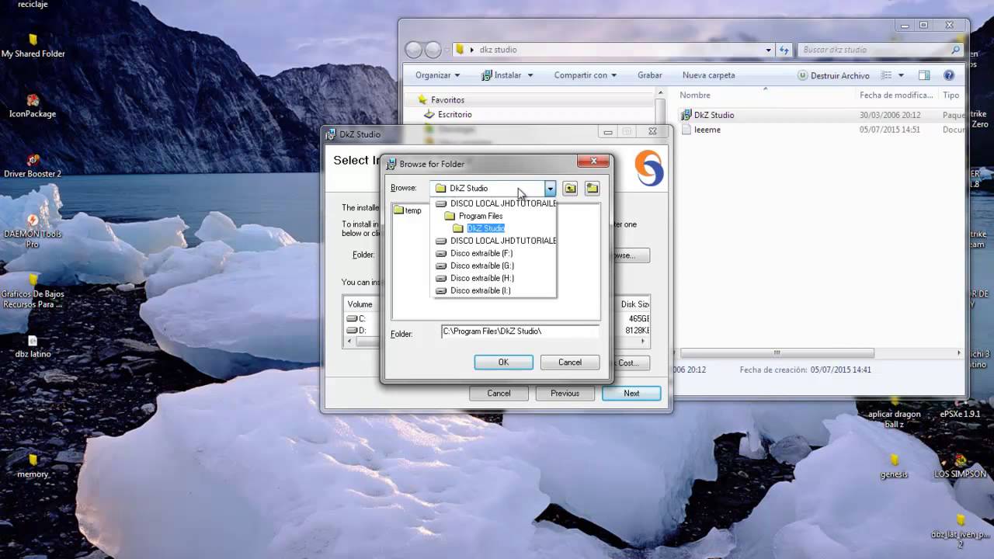
Task: Confirm with OK in Browse for Folder
Action: (503, 363)
